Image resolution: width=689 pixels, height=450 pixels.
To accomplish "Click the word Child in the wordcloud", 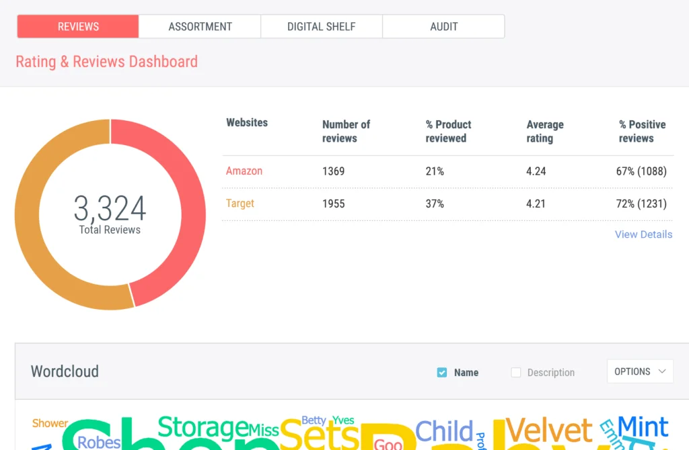I will pyautogui.click(x=444, y=433).
